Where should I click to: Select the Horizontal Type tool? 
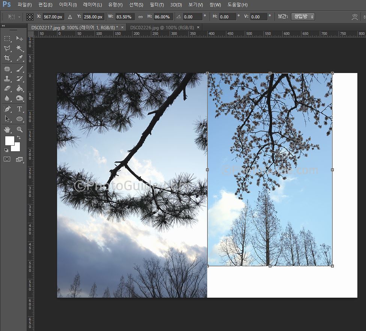click(x=20, y=109)
